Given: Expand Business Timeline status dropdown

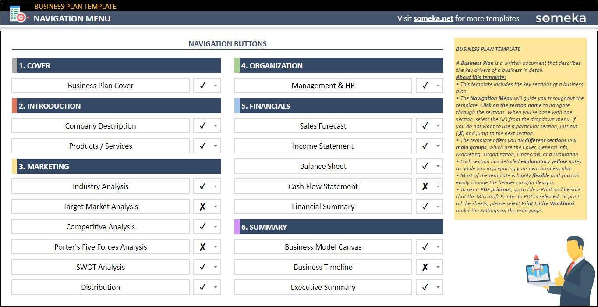Looking at the screenshot, I should (438, 268).
